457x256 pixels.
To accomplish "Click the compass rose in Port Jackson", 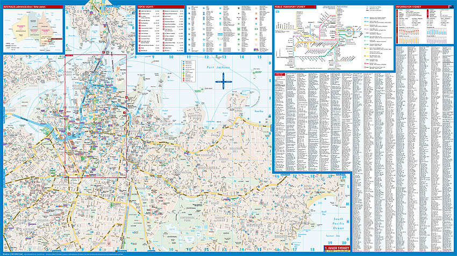I will (x=223, y=81).
